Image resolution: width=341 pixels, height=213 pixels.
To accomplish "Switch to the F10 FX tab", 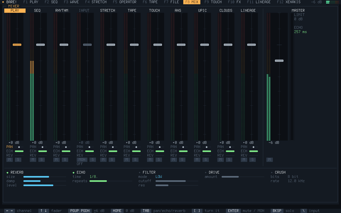I will (234, 2).
